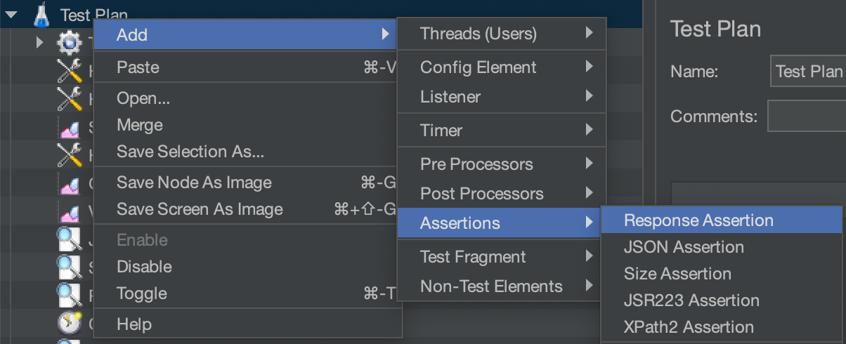846x344 pixels.
Task: Select the topmost wrench config icon
Action: tap(69, 70)
